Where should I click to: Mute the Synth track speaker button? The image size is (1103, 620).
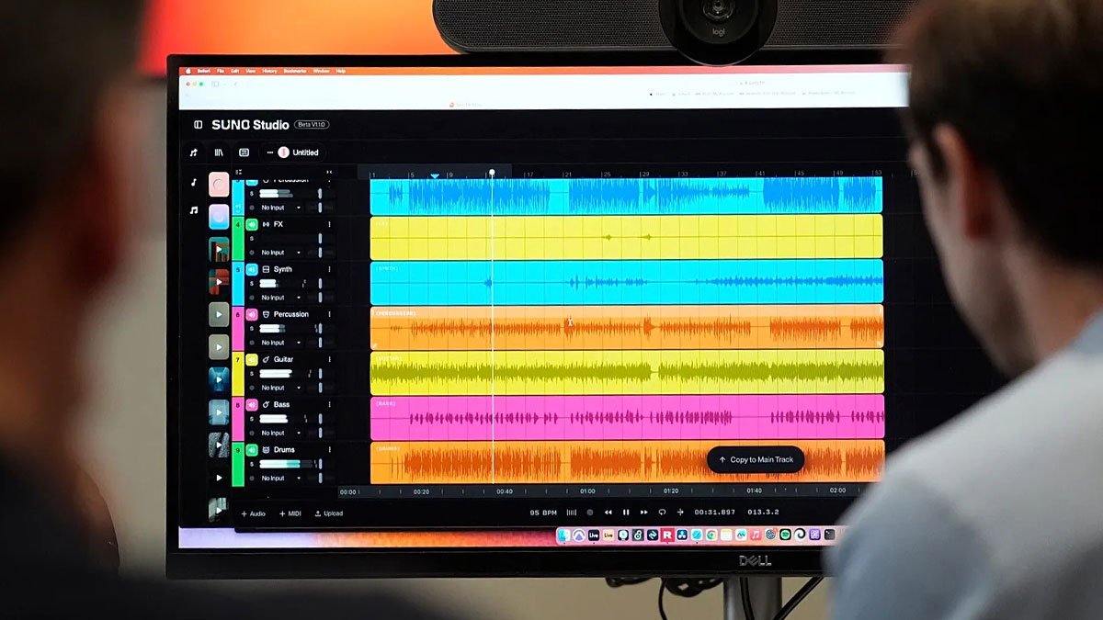pos(252,269)
